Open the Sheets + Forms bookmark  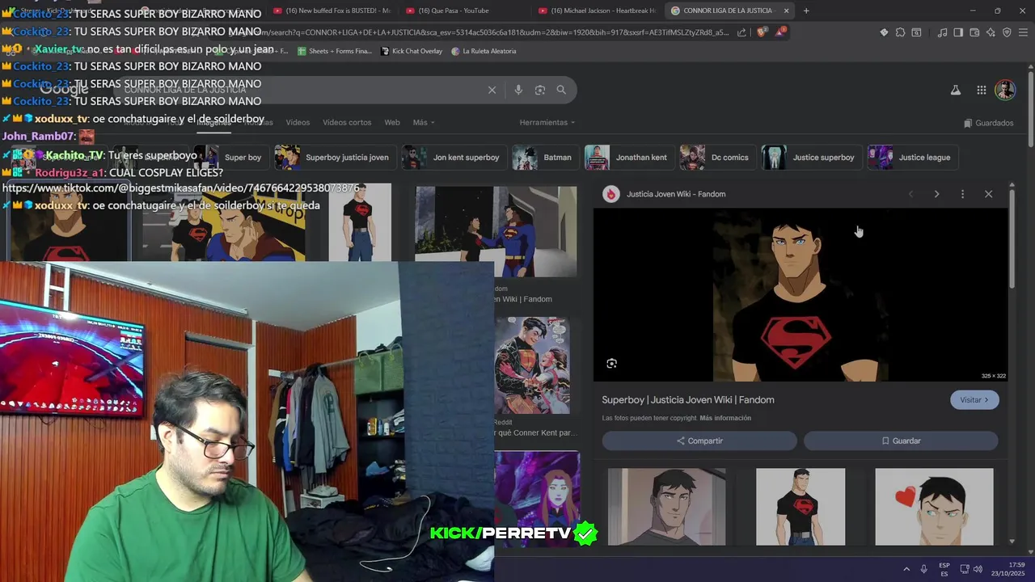pyautogui.click(x=335, y=51)
